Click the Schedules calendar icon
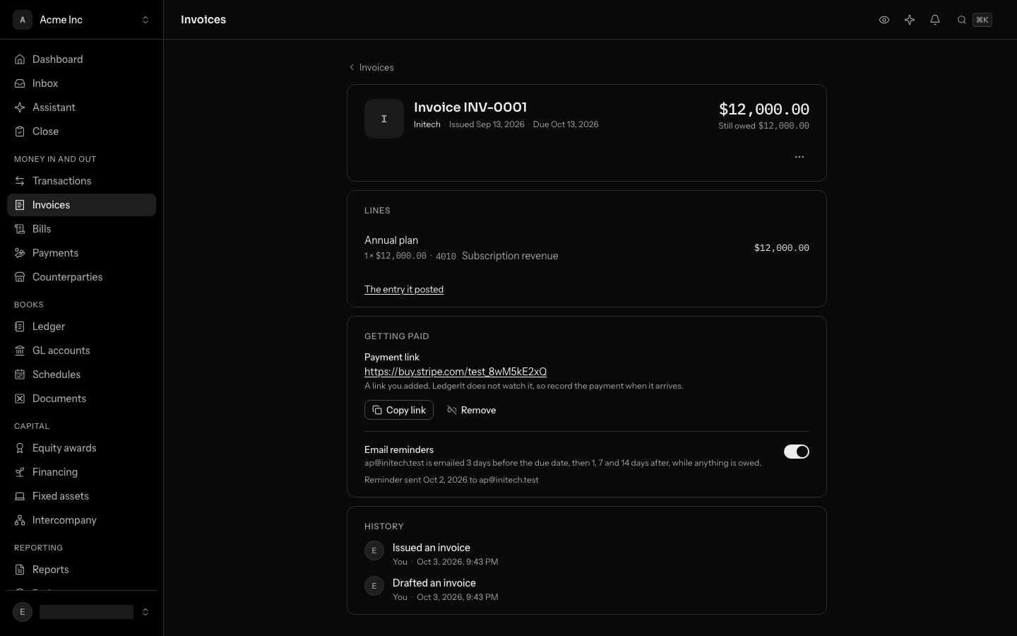The height and width of the screenshot is (636, 1017). pyautogui.click(x=20, y=375)
